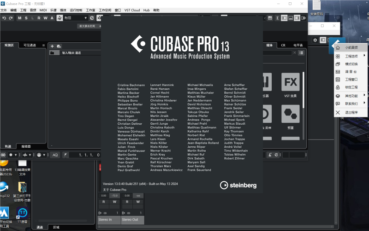Open the Hub menu
This screenshot has width=369, height=231.
click(x=146, y=10)
